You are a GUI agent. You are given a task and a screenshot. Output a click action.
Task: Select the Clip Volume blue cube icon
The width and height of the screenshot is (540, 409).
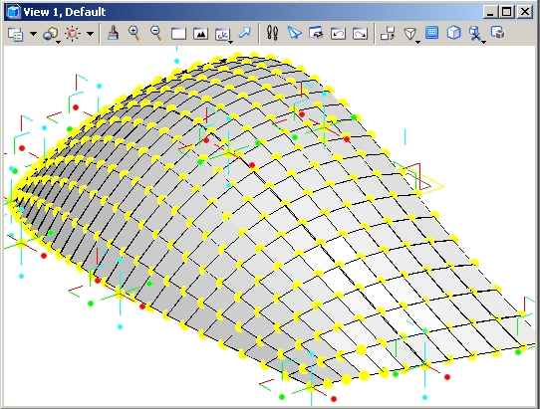(454, 34)
